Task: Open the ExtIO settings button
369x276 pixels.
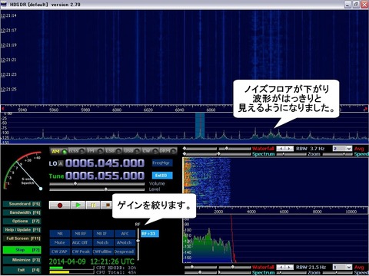Action: tap(161, 176)
